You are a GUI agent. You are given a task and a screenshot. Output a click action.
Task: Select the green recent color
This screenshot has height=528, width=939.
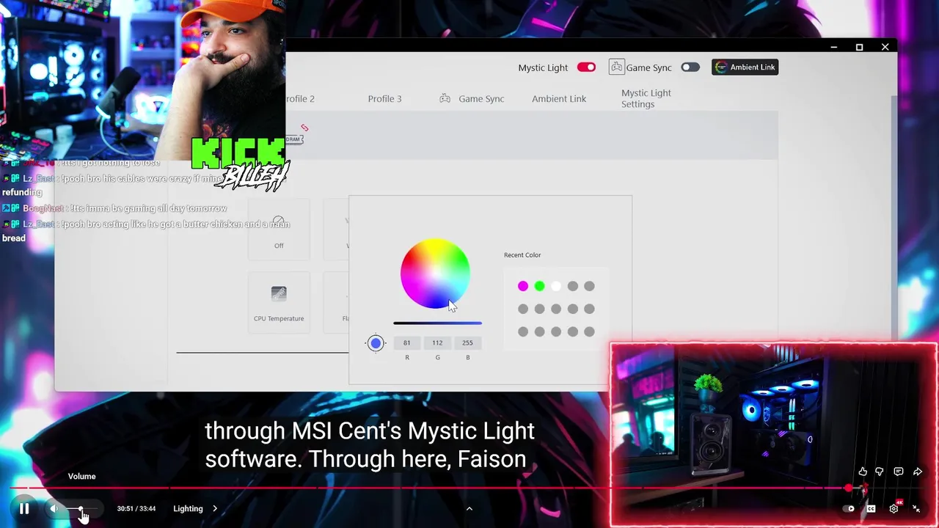click(x=539, y=286)
